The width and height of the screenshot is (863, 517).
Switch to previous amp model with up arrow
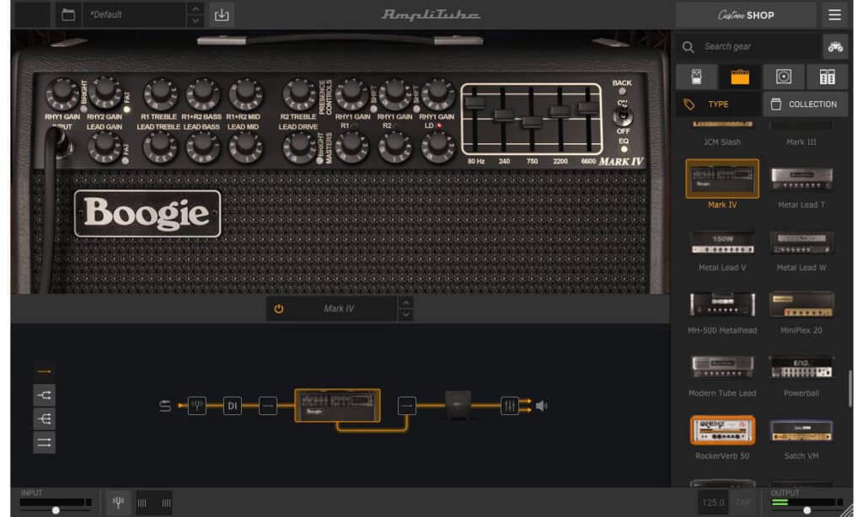pos(405,302)
